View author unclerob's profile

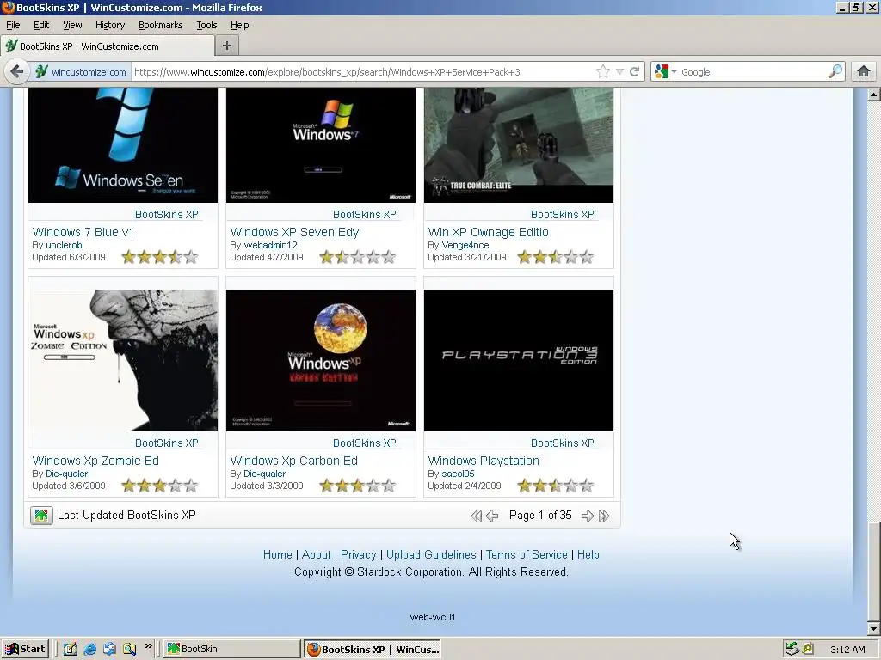click(64, 245)
